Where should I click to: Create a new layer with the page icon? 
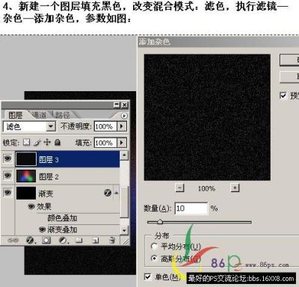(x=96, y=240)
